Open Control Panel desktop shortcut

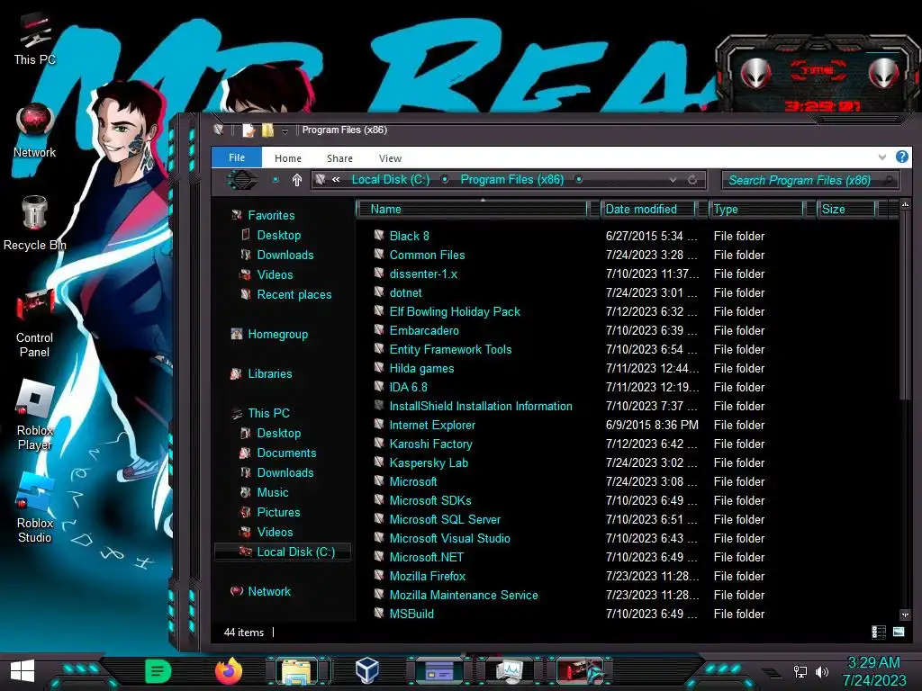point(34,323)
